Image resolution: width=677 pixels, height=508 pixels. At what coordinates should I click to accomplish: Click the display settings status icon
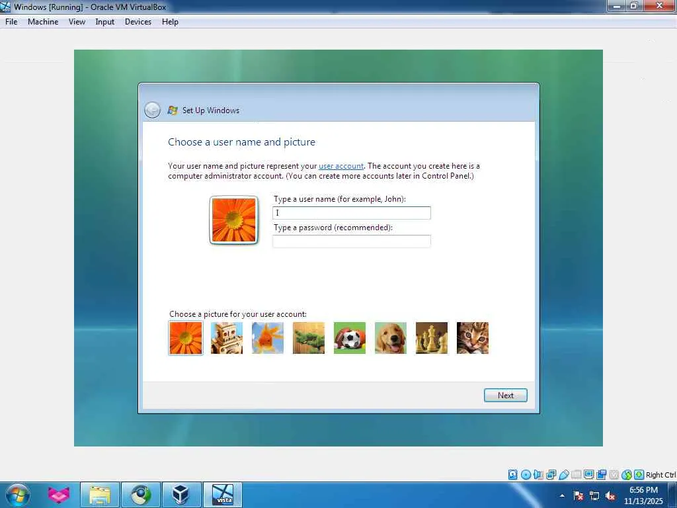pyautogui.click(x=588, y=475)
